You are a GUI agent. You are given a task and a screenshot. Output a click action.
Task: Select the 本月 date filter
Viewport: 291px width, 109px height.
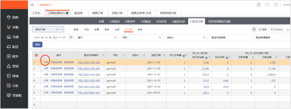(107, 30)
